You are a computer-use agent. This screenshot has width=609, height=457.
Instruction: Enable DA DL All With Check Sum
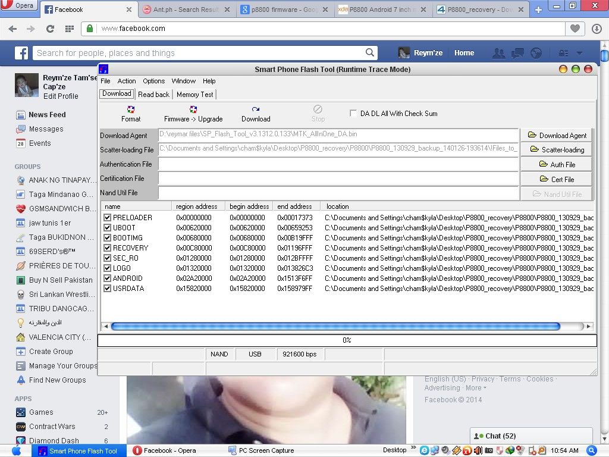click(354, 113)
